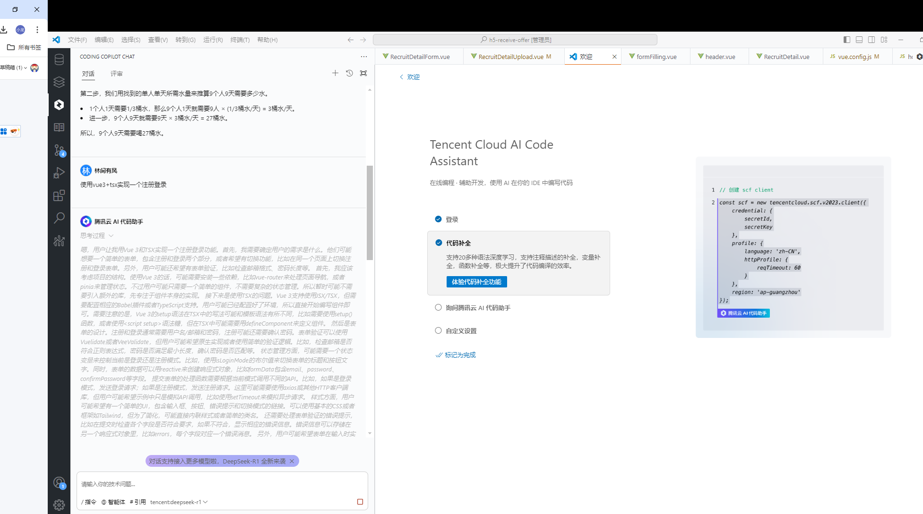Expand the 草稿箱 dropdown in the sidebar

[26, 67]
